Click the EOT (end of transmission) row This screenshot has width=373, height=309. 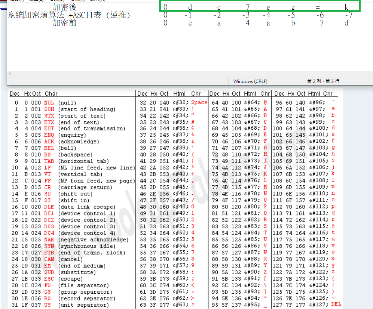(x=70, y=129)
